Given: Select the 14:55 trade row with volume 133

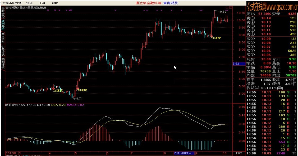Looking at the screenshot, I should pyautogui.click(x=271, y=96).
